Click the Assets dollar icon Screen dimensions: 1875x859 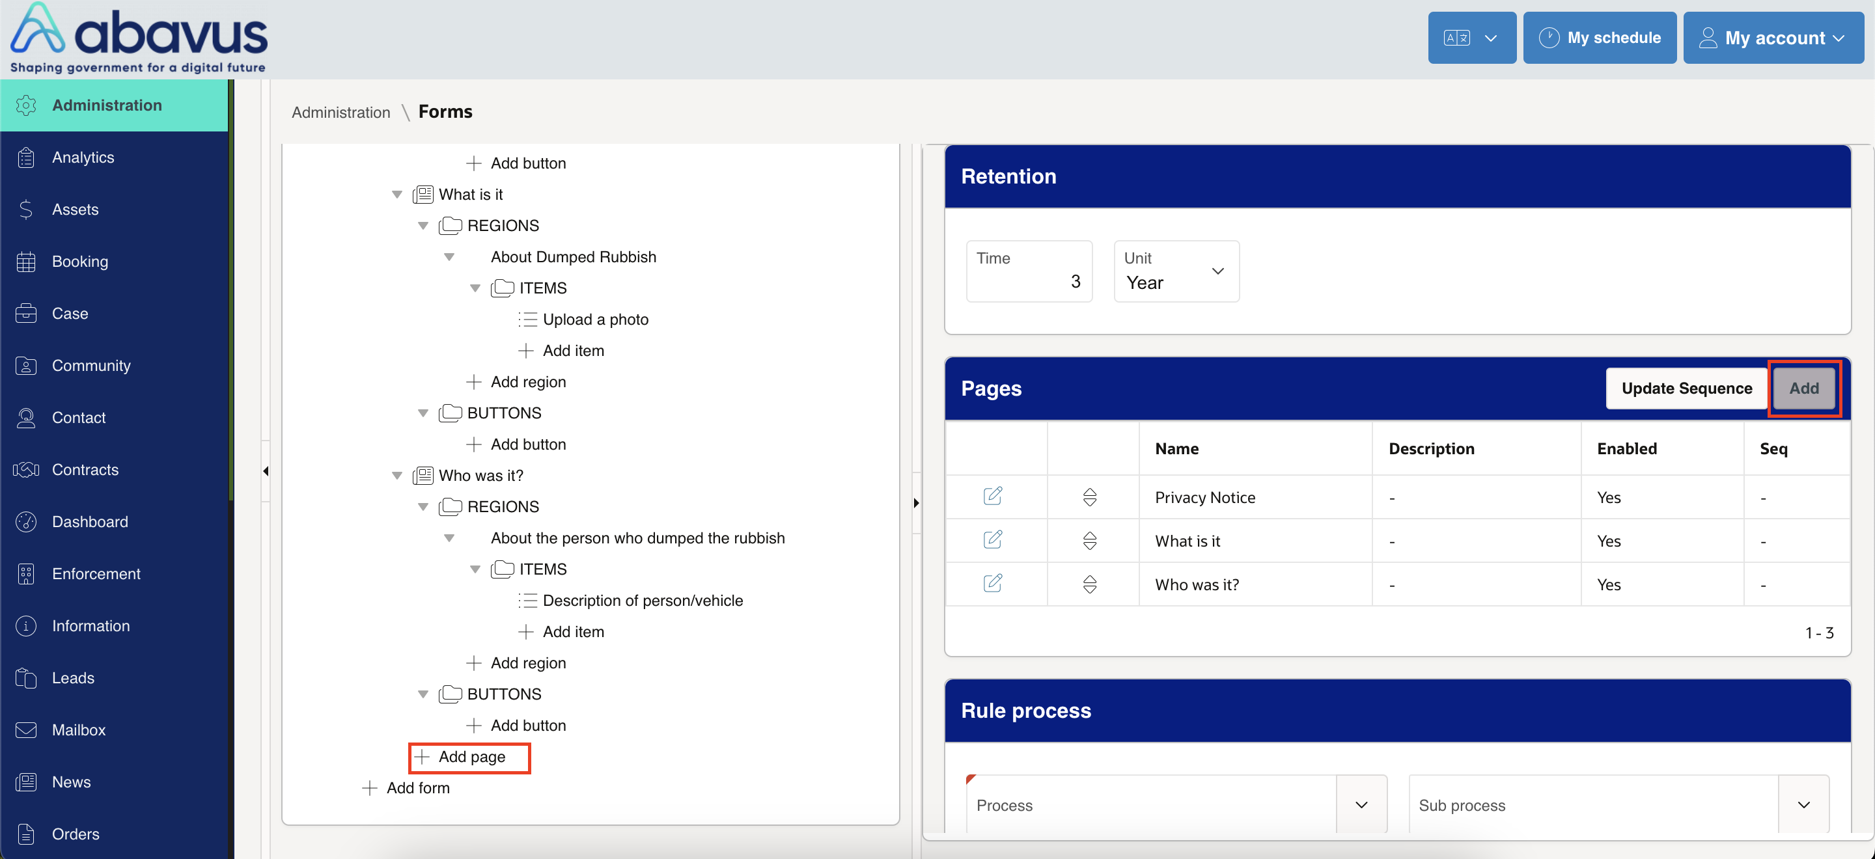pos(26,210)
